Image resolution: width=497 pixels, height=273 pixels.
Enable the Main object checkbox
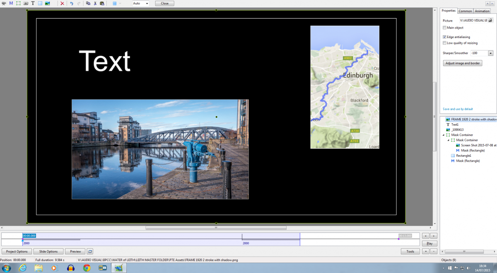coord(445,28)
